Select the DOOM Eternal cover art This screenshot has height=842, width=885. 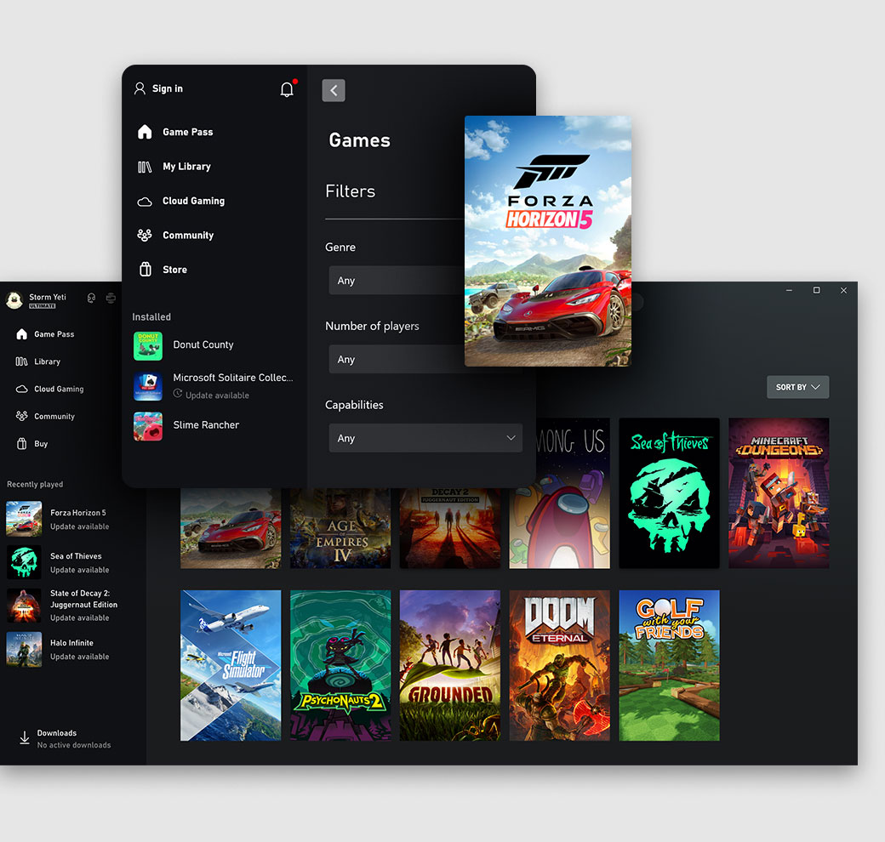559,665
